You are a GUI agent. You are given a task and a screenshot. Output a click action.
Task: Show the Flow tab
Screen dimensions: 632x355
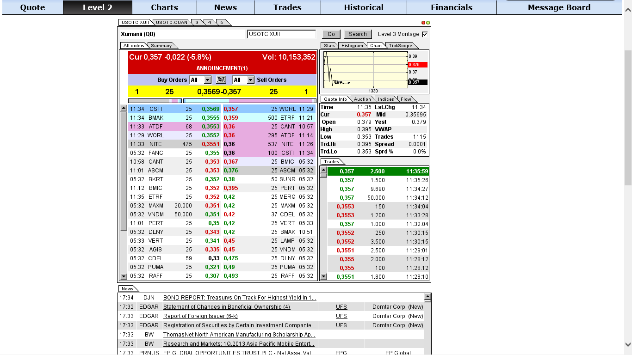[406, 99]
